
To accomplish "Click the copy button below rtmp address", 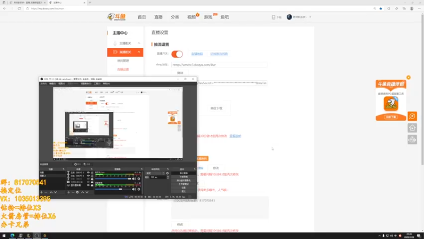I will tap(180, 73).
